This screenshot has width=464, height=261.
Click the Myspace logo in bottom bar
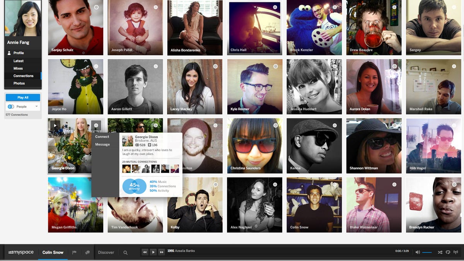click(x=21, y=252)
